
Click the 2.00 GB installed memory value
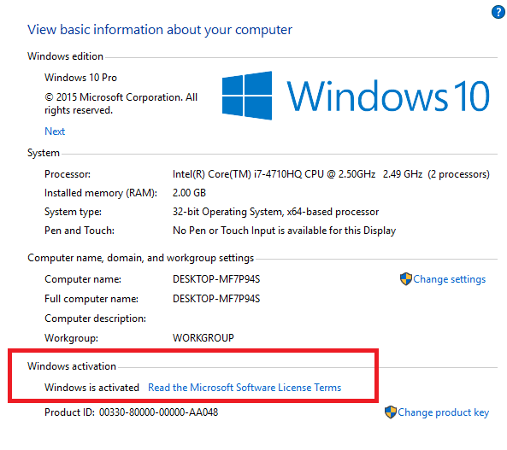pos(189,193)
